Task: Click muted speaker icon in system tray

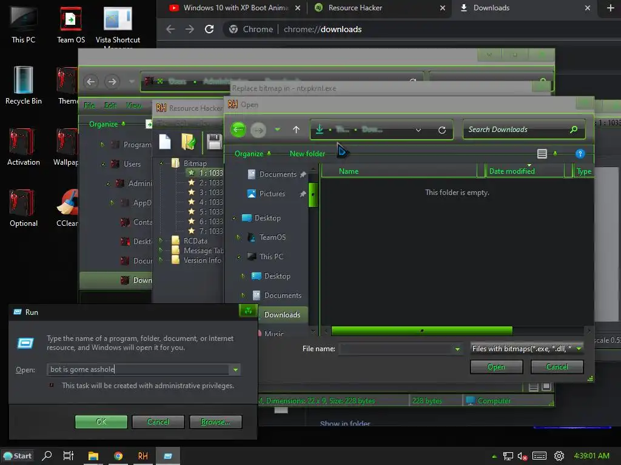Action: coord(522,457)
